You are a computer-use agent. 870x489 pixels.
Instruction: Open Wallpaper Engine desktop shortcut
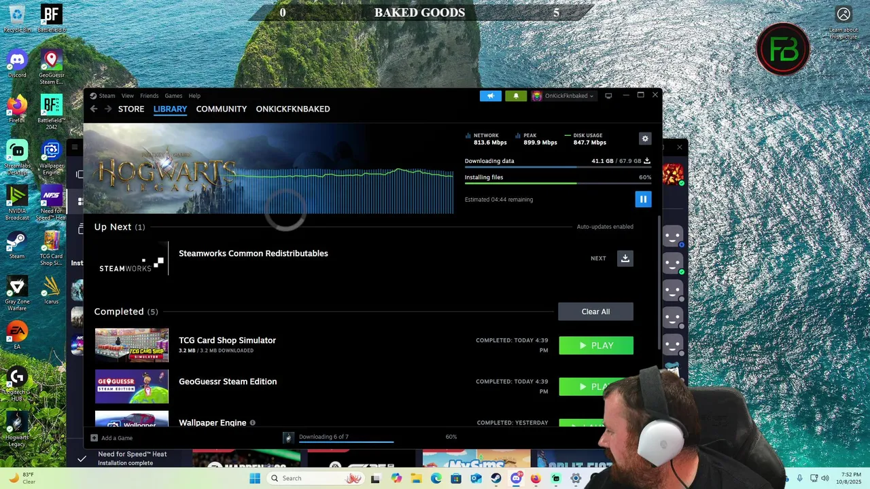pyautogui.click(x=51, y=158)
